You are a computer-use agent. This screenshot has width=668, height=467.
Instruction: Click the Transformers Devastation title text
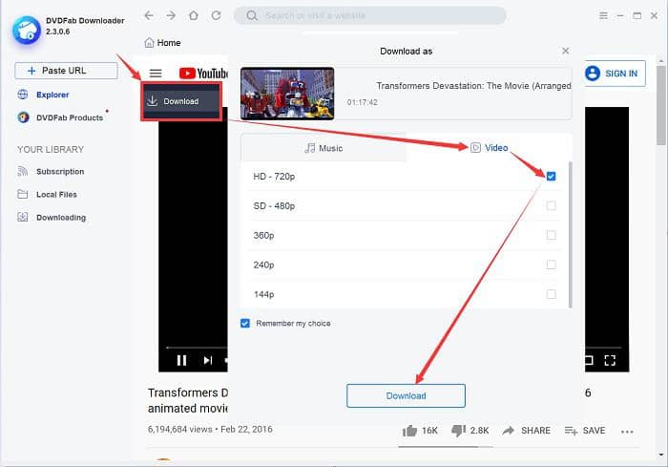473,86
